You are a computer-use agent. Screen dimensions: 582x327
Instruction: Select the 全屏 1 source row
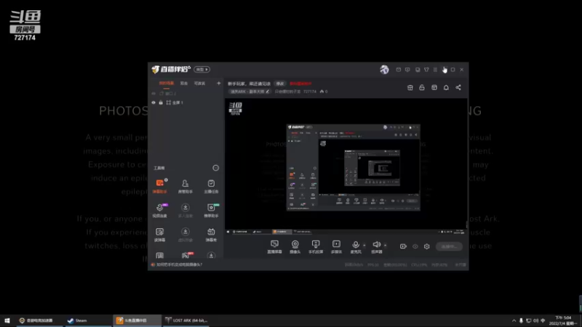tap(186, 102)
